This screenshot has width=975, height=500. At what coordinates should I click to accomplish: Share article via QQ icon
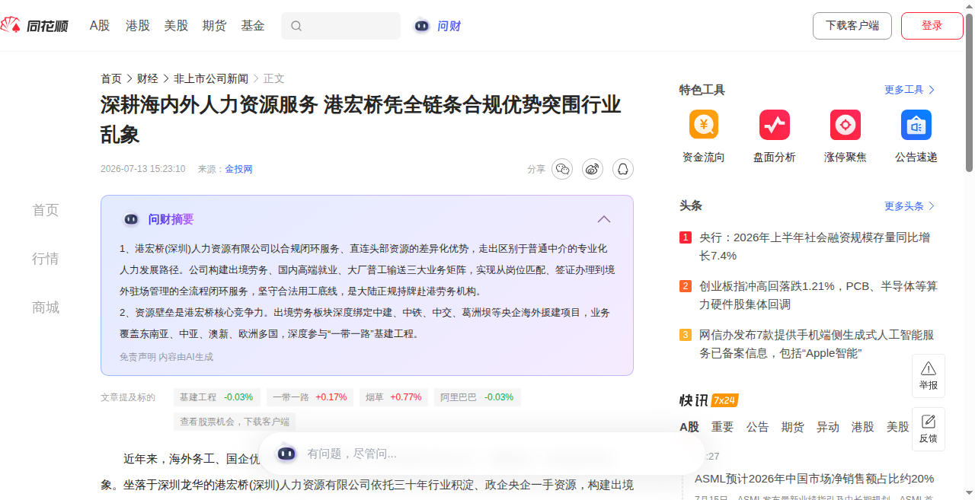623,169
